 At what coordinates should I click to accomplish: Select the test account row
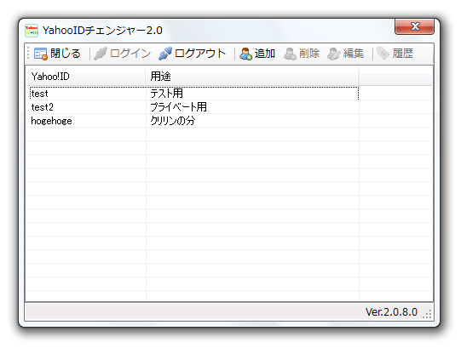point(194,94)
